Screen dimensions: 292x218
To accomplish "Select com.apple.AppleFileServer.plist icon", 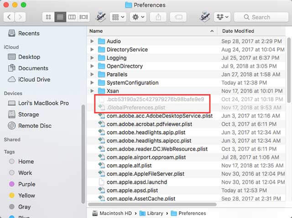I will [x=101, y=174].
